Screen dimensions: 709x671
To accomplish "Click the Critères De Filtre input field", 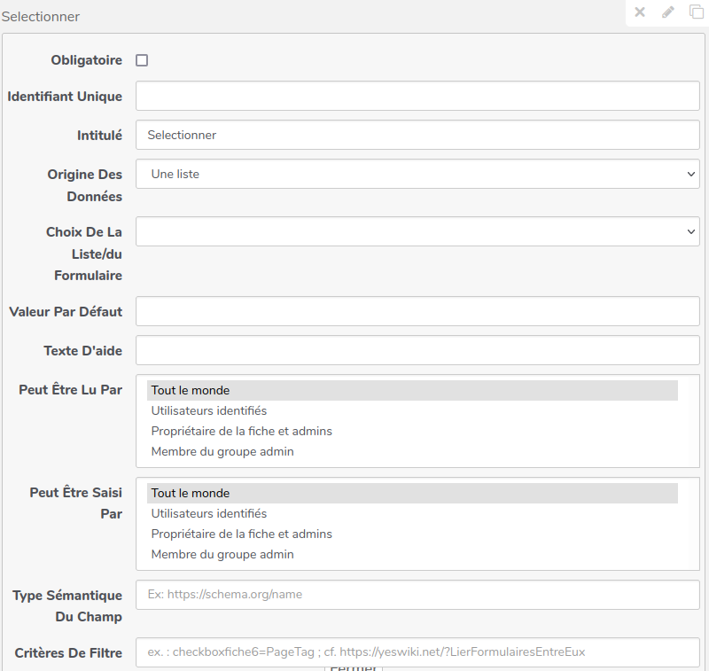I will (x=417, y=651).
